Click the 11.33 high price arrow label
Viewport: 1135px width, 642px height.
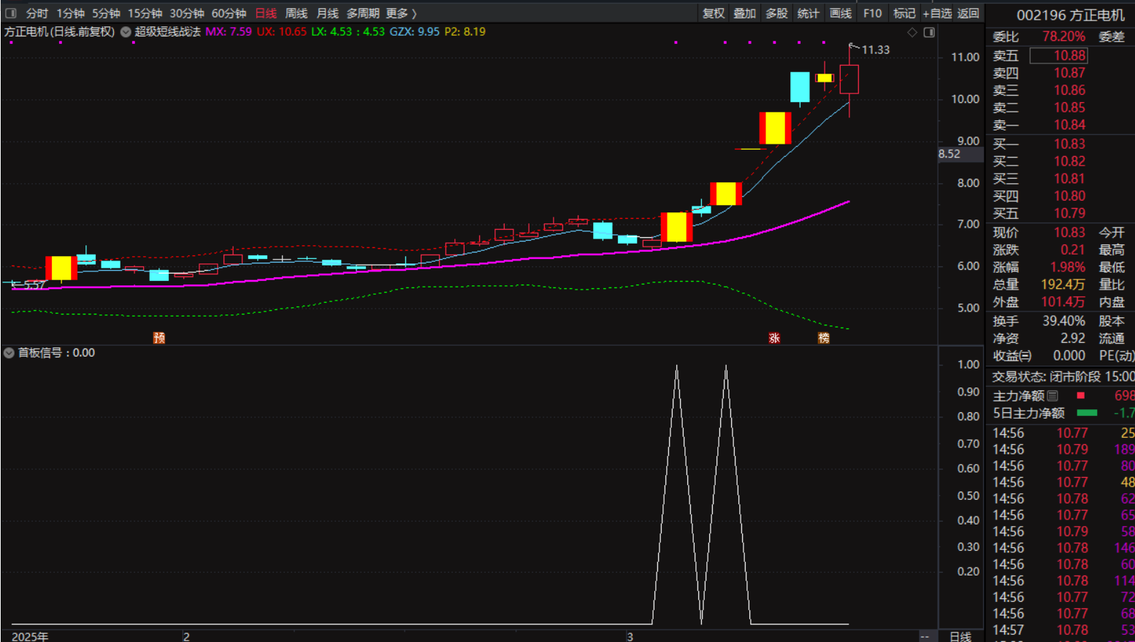pos(875,50)
